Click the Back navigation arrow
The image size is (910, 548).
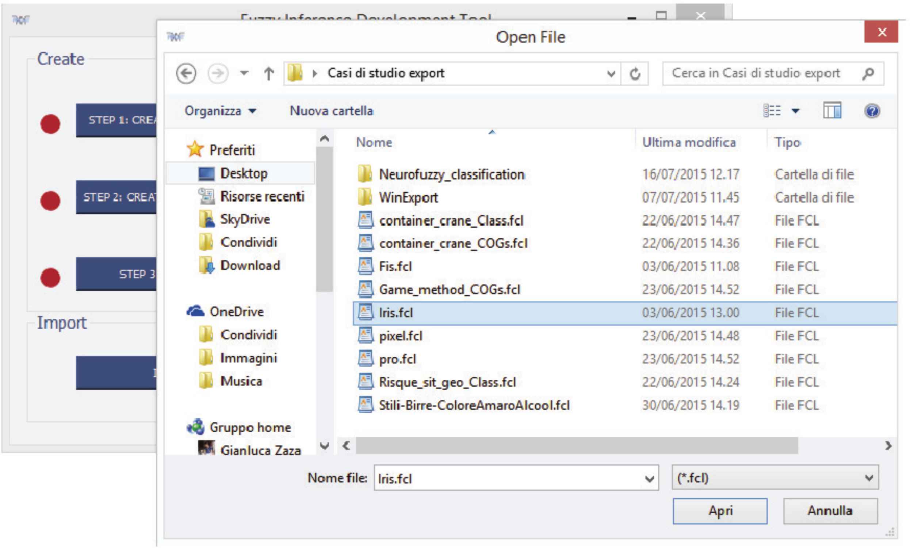(186, 73)
